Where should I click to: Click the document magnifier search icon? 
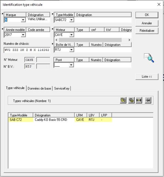tap(149, 58)
